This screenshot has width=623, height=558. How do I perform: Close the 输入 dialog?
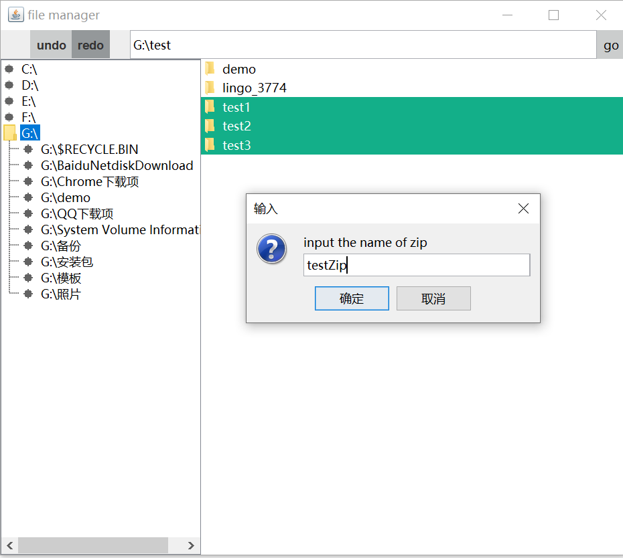523,208
